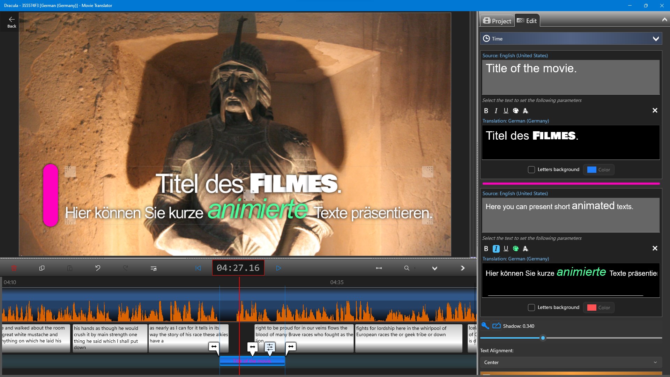Click the undo arrow icon
This screenshot has height=377, width=670.
pyautogui.click(x=98, y=268)
